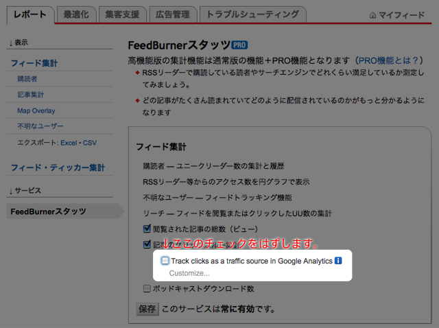Open the Map Overlay sidebar link
This screenshot has height=328, width=439.
36,110
